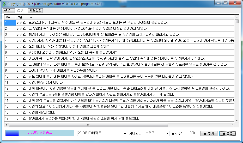Select the v2,0 tab
Screen dimensions: 243x143
point(20,11)
